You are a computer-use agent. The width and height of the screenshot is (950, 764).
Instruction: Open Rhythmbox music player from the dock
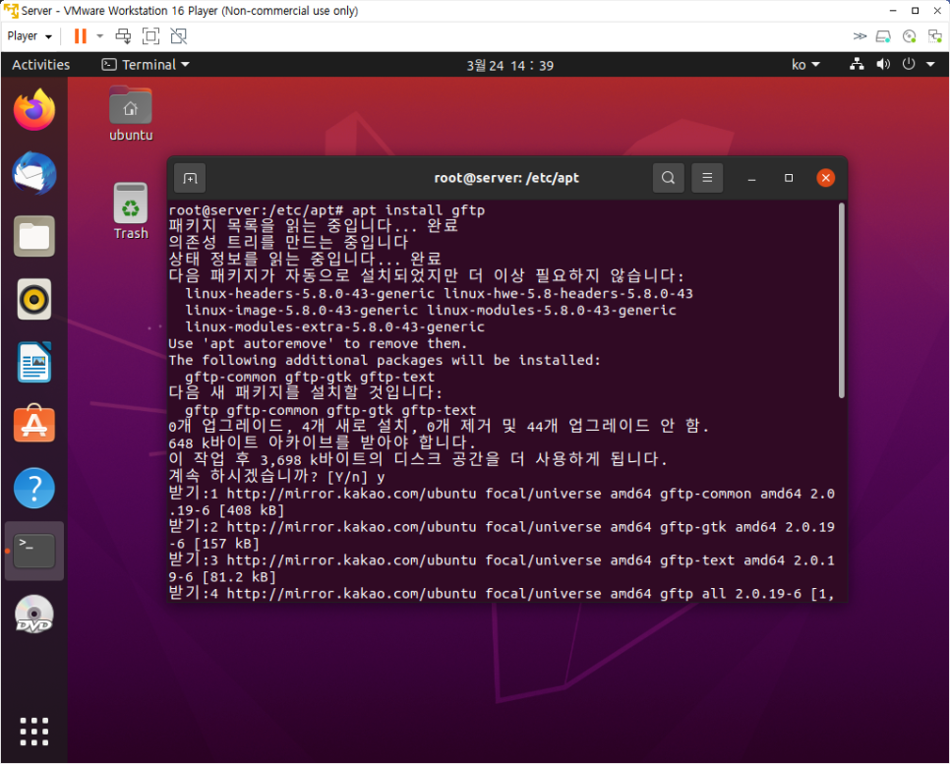tap(34, 299)
